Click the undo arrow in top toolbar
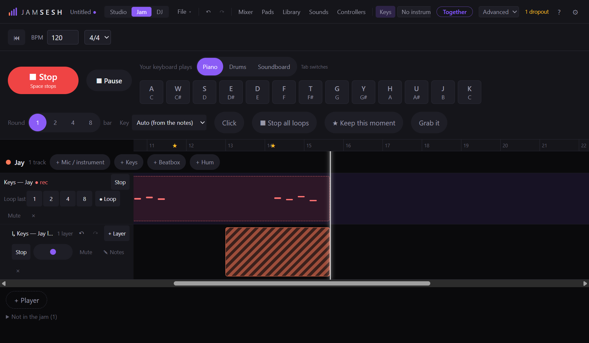 coord(208,12)
